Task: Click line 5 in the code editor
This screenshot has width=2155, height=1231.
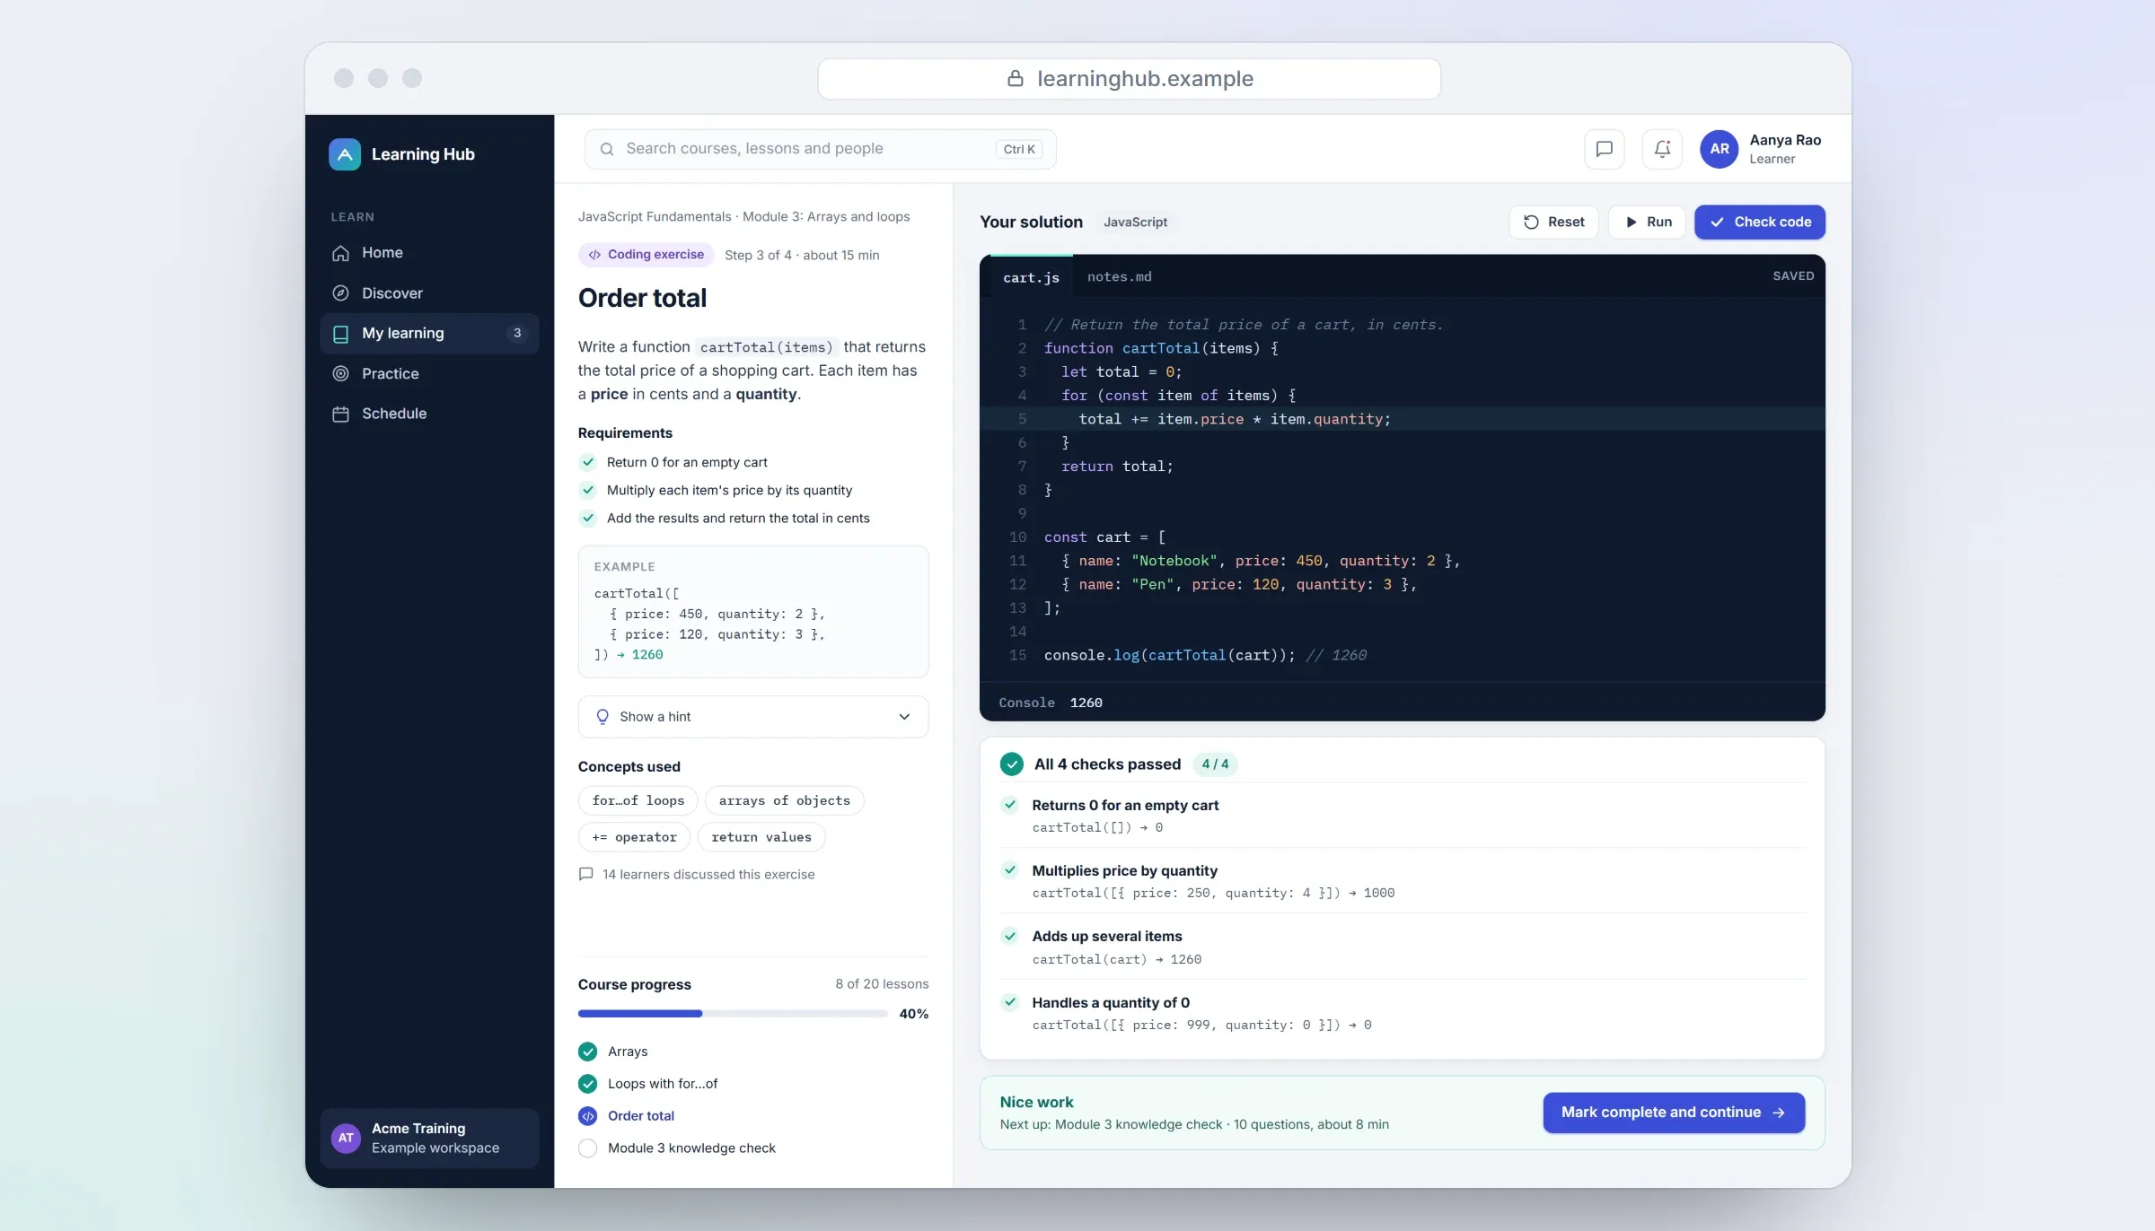Action: point(1402,419)
